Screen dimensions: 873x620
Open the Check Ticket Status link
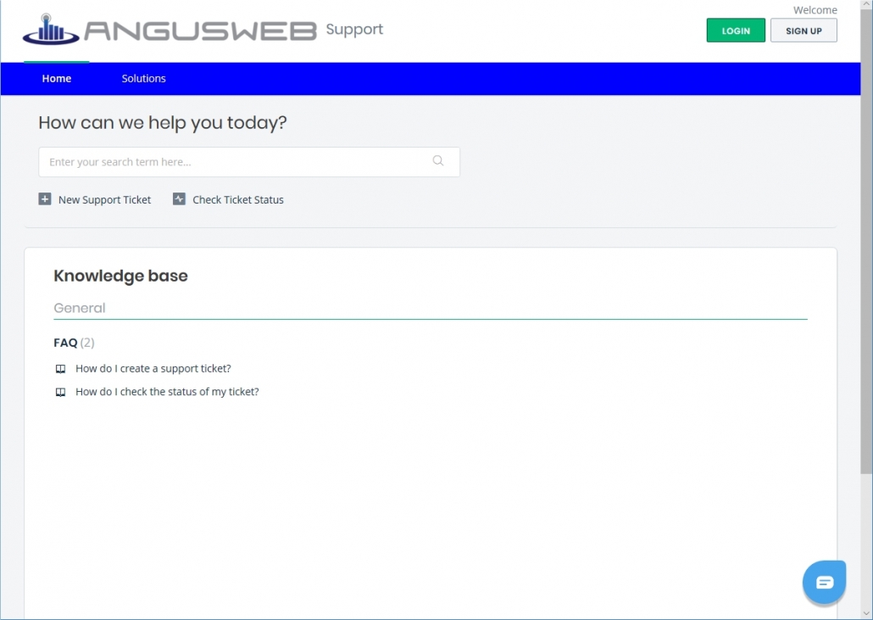[x=238, y=200]
